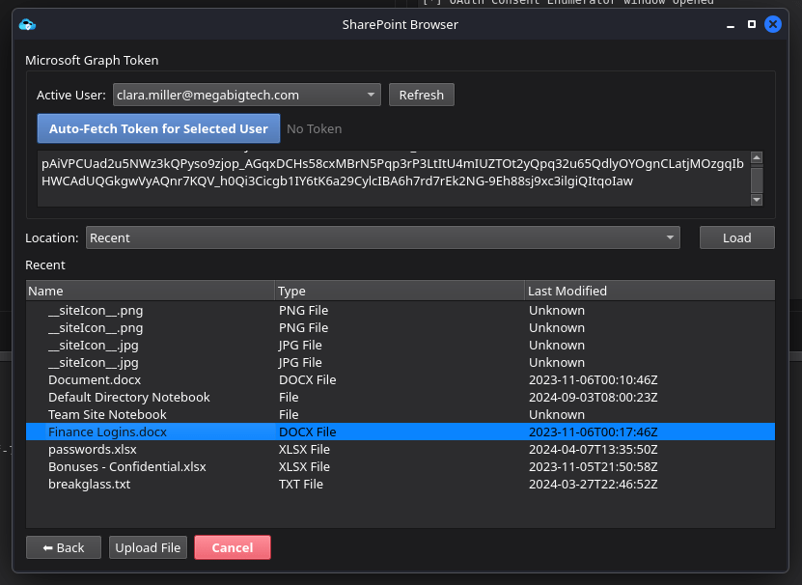Select the Document.docx file row
This screenshot has width=802, height=585.
(x=95, y=379)
